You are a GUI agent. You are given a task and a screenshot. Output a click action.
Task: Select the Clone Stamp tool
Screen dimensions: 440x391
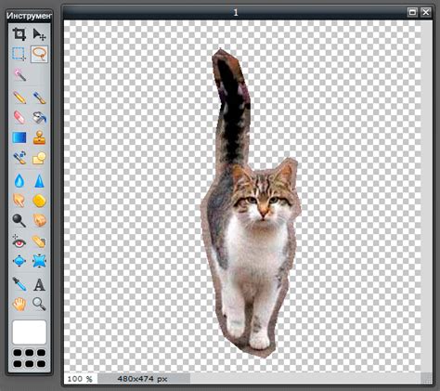[x=39, y=137]
